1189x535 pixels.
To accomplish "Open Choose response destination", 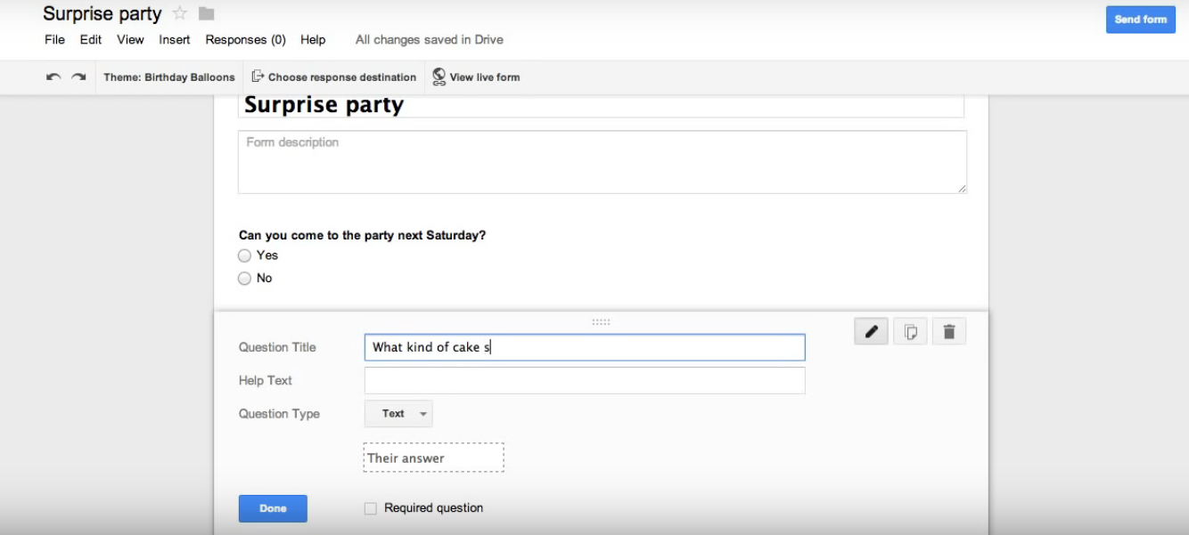I will tap(336, 77).
